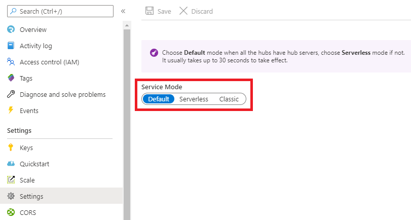Switch service mode to Classic

(229, 99)
